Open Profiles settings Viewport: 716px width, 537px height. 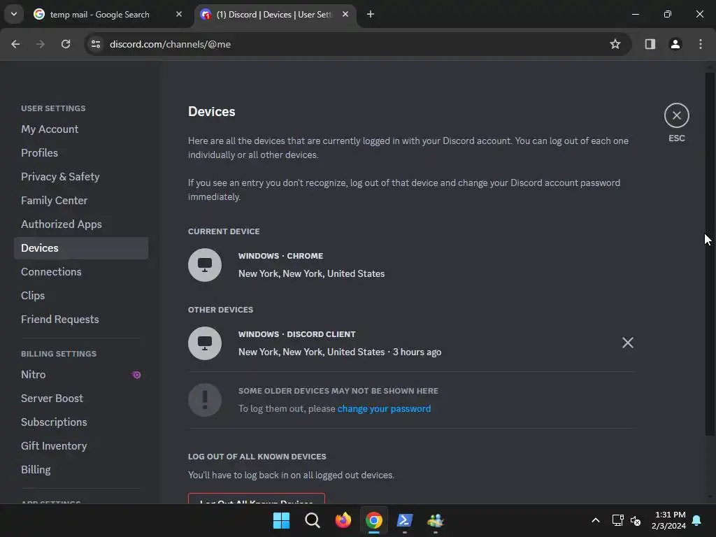81,153
